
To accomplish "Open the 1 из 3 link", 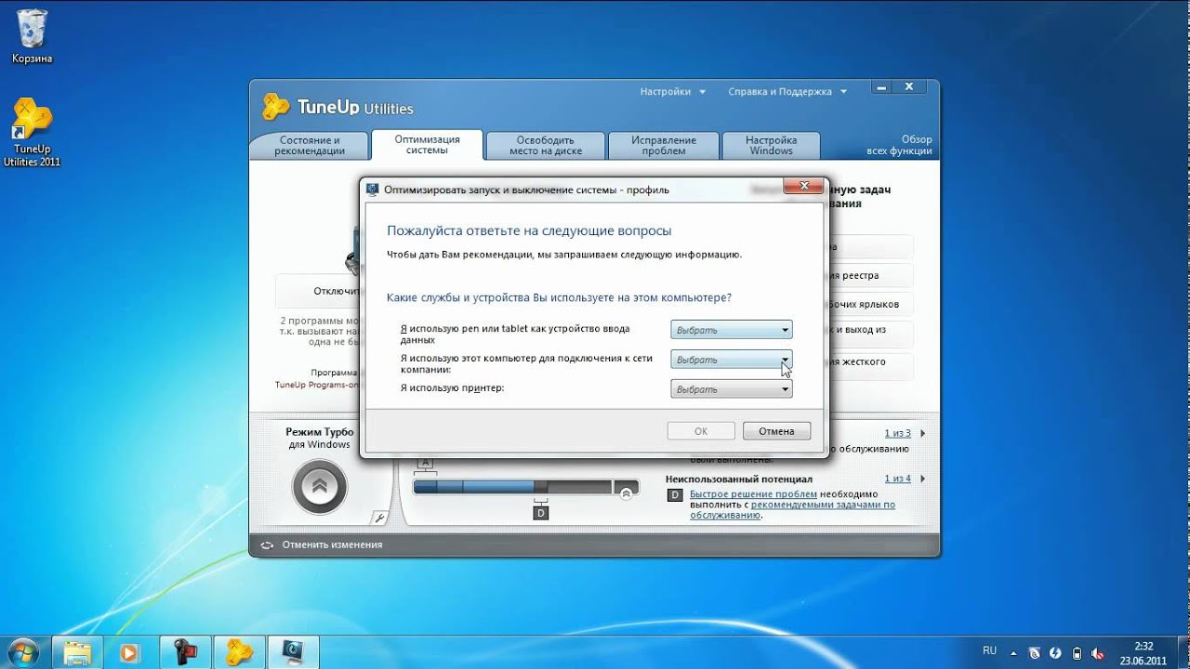I will (897, 434).
